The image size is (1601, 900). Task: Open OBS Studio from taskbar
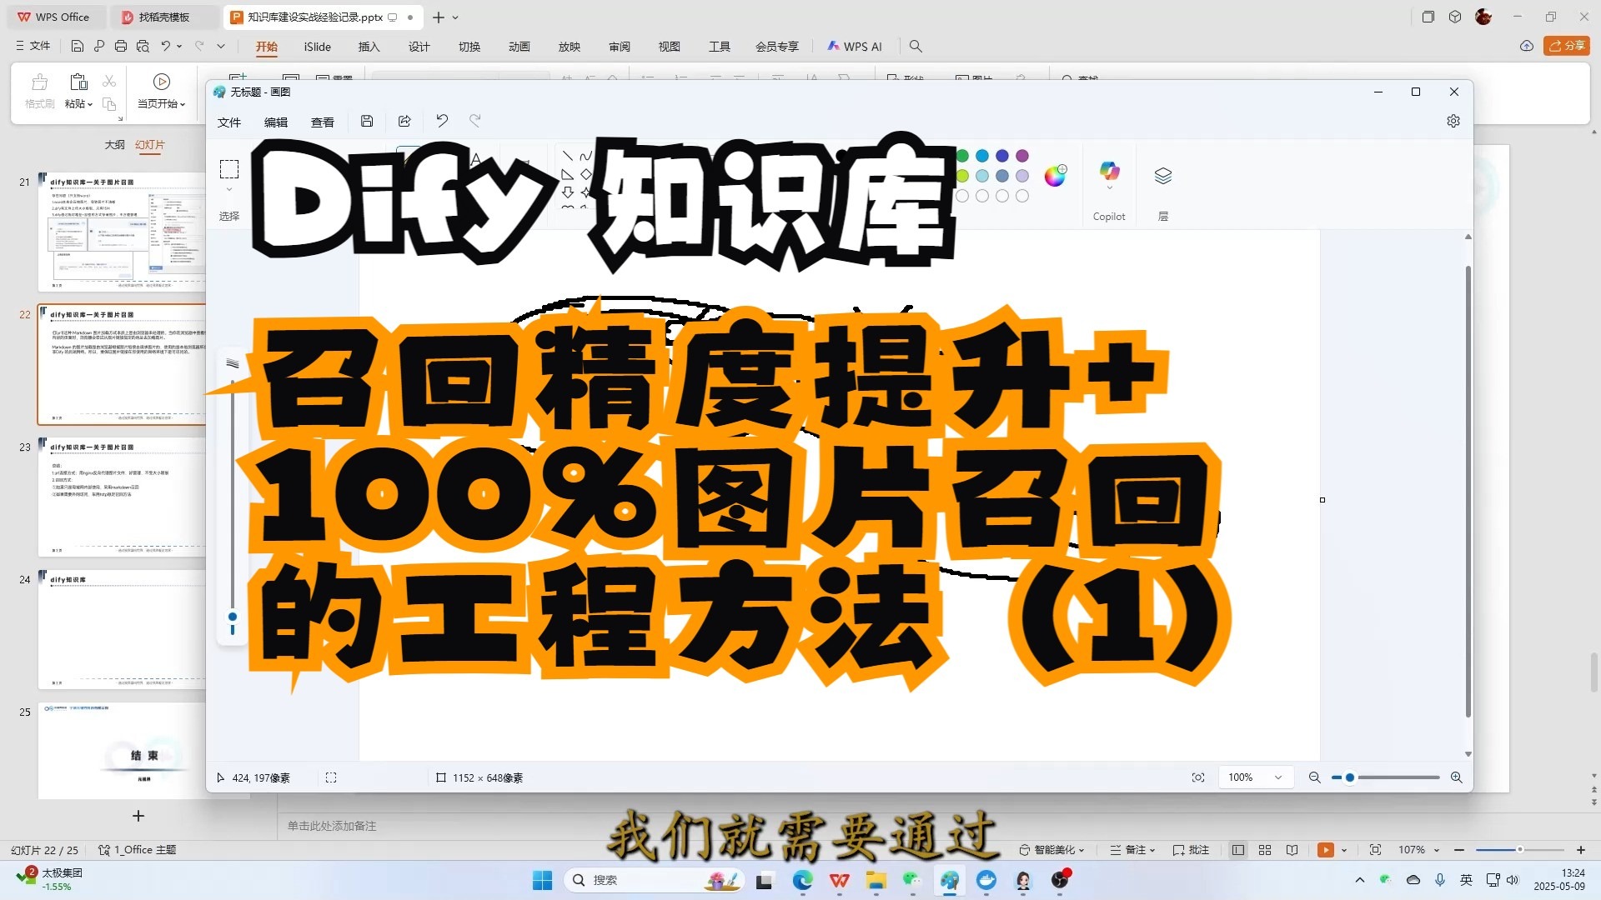(x=1060, y=880)
